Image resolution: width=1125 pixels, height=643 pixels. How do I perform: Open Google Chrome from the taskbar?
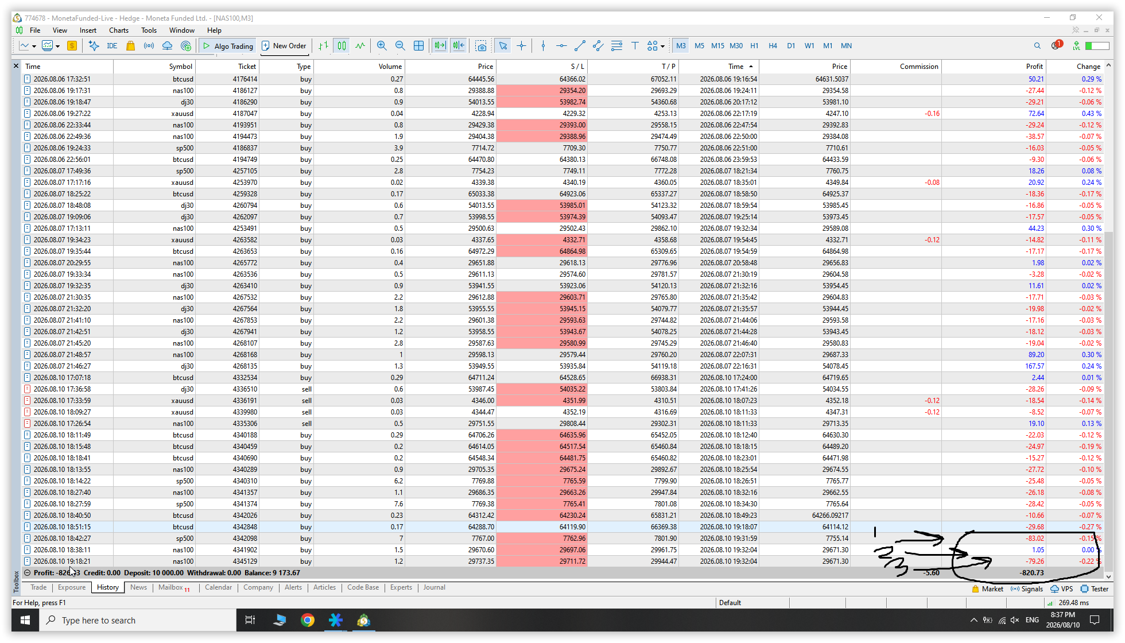coord(308,620)
